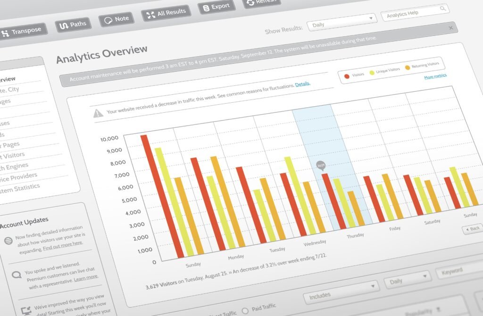Click the warning triangle icon in traffic alert
The width and height of the screenshot is (483, 316).
coord(98,113)
